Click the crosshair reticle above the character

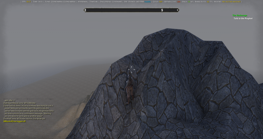click(131, 69)
